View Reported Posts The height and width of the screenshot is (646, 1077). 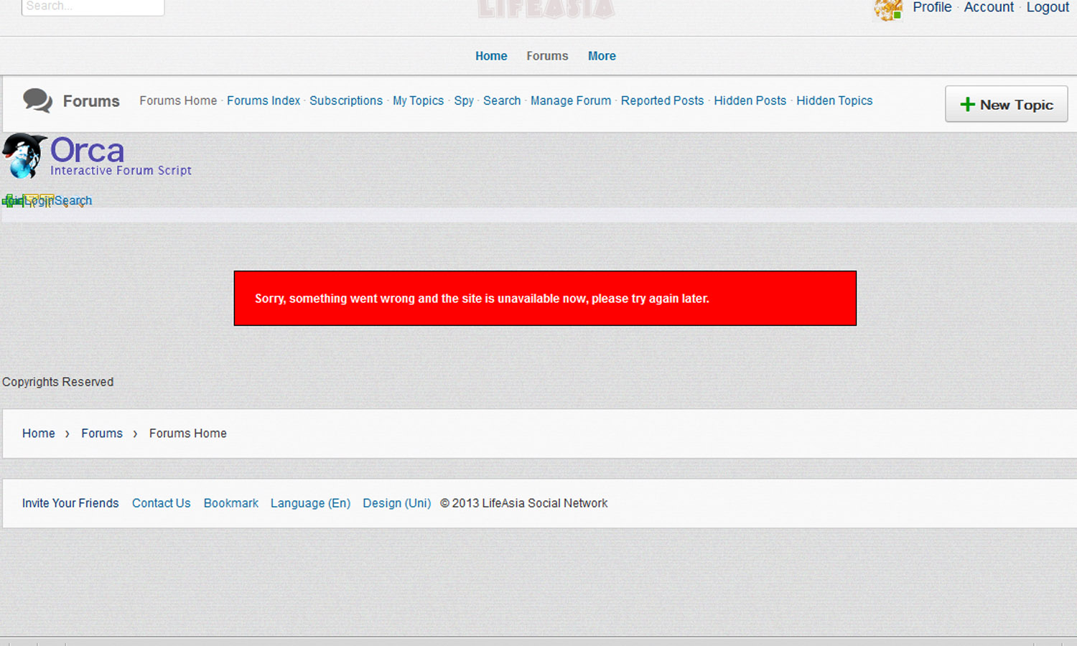(662, 100)
